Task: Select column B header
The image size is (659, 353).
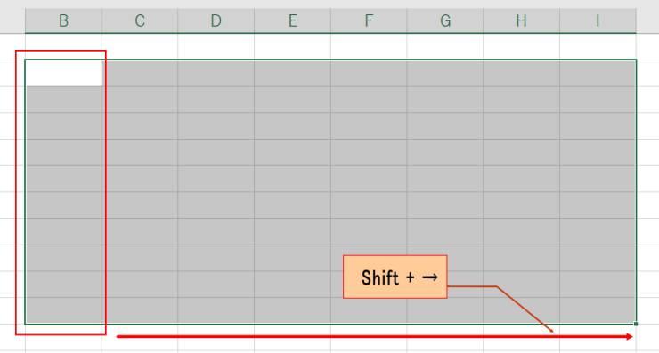Action: point(63,20)
